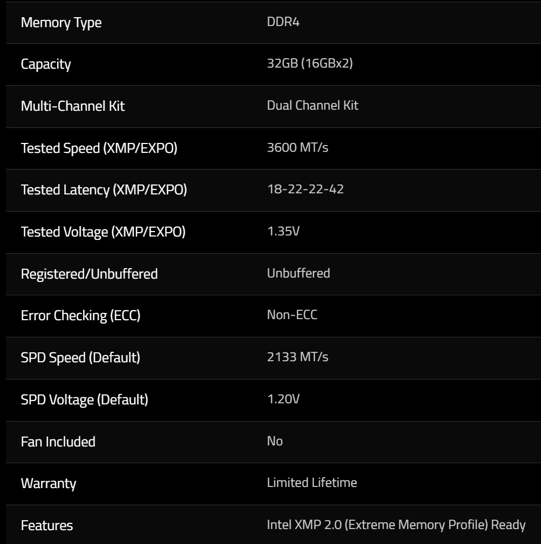541x544 pixels.
Task: Click the 1.35V voltage value
Action: [283, 232]
